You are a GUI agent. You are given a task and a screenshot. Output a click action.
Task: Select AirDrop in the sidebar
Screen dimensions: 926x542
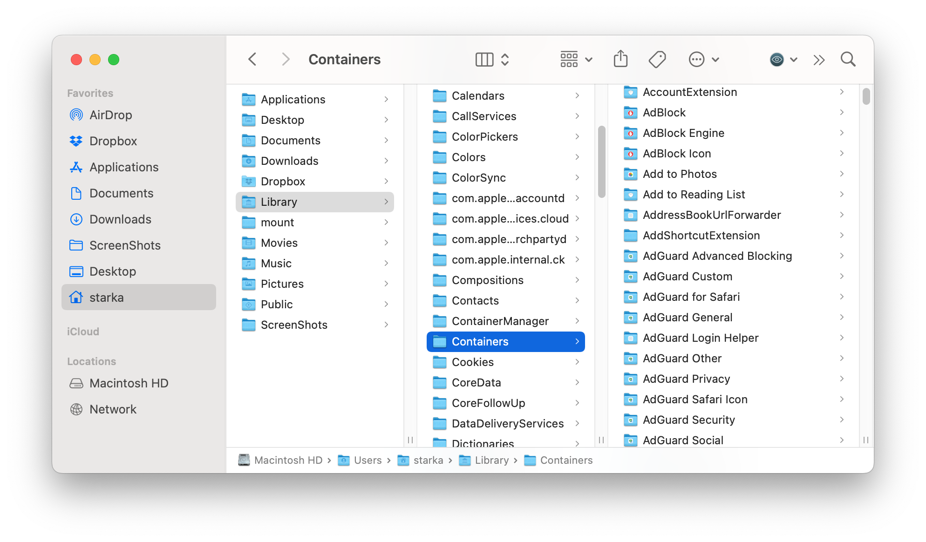click(138, 115)
